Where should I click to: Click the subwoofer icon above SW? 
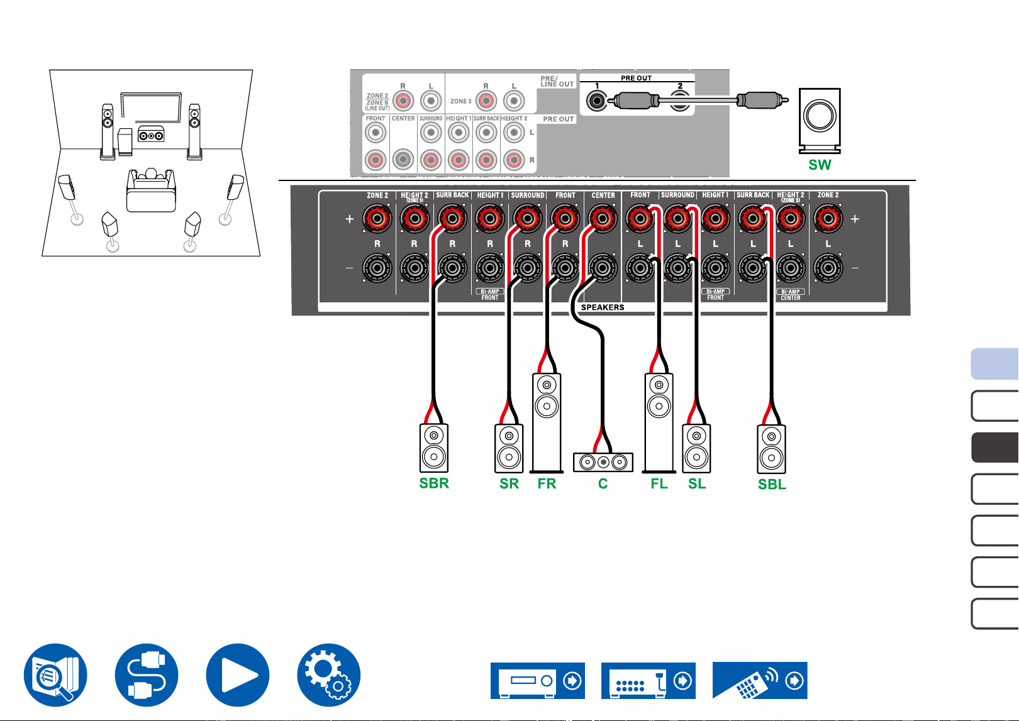pos(820,121)
